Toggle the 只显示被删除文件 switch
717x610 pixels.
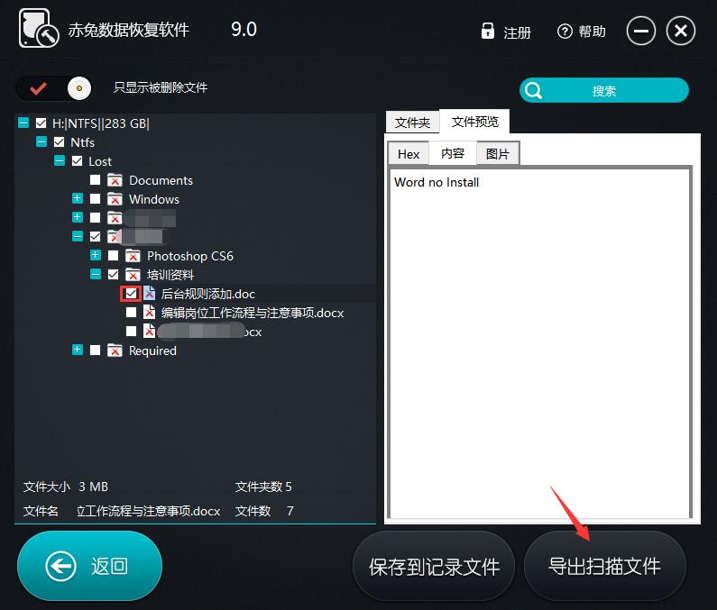(56, 88)
